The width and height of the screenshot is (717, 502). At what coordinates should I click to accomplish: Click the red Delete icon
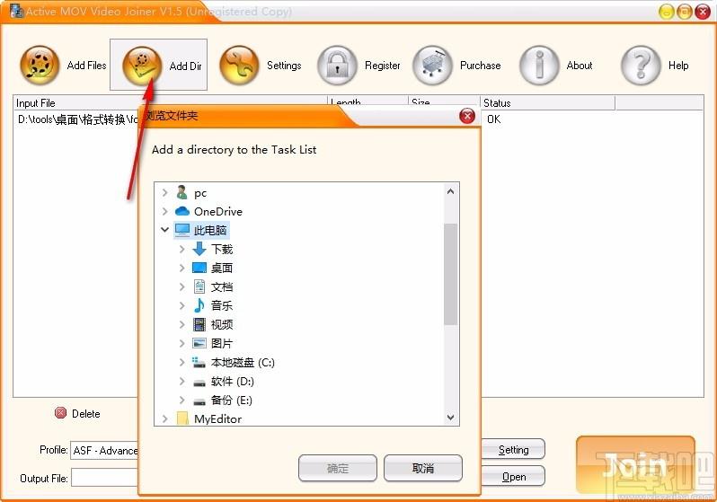click(60, 413)
